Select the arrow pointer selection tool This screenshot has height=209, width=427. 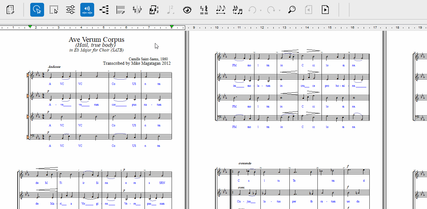37,10
